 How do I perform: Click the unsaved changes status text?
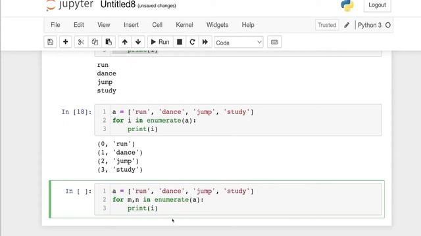157,6
